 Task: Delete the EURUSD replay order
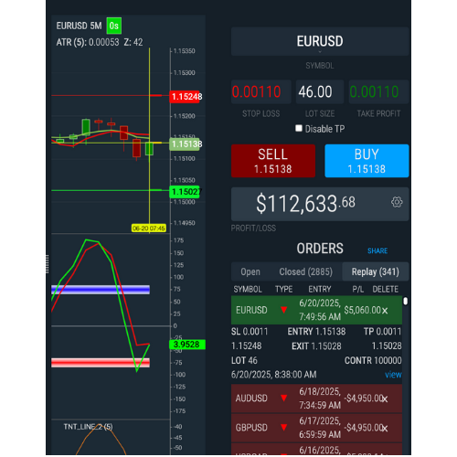click(x=385, y=311)
